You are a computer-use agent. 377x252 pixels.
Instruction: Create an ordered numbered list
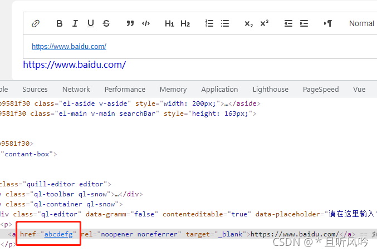(209, 23)
